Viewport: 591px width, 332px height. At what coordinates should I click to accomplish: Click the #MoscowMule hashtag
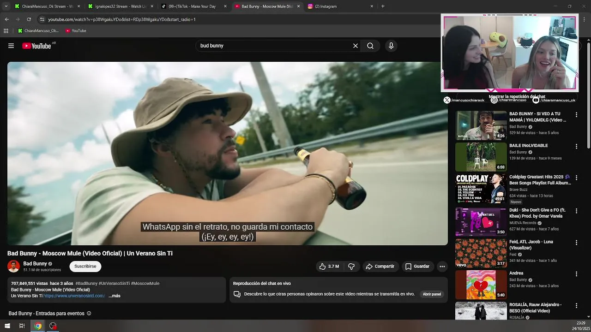145,284
